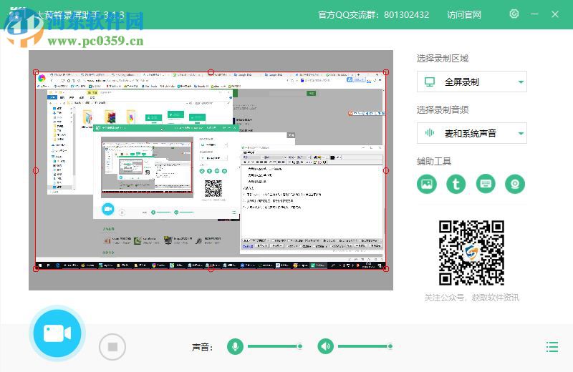573x372 pixels.
Task: Click the top-middle red selection handle
Action: [211, 72]
